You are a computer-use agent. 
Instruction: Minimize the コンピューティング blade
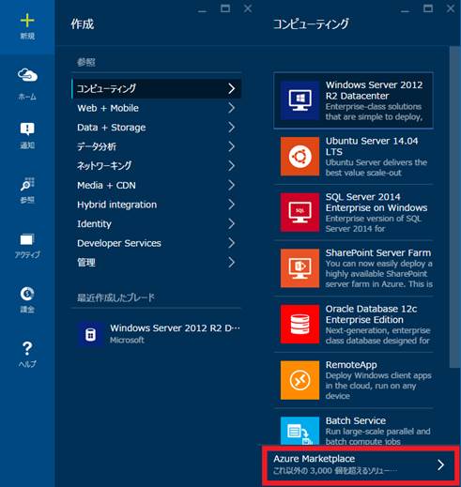pyautogui.click(x=405, y=10)
